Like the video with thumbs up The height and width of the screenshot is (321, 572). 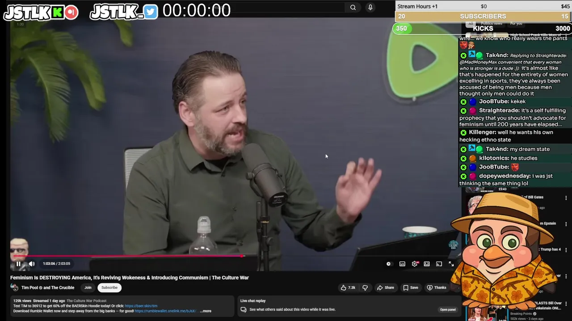point(348,288)
